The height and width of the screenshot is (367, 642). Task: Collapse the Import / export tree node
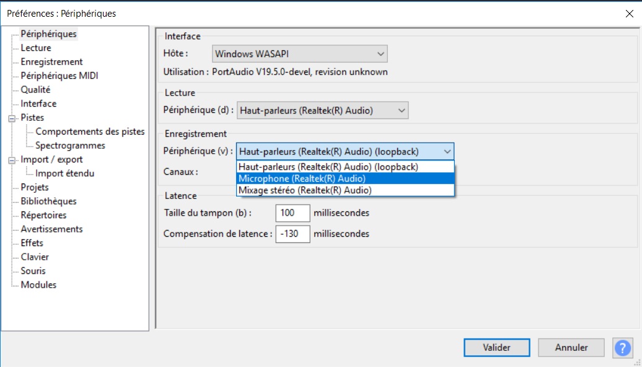(x=12, y=160)
